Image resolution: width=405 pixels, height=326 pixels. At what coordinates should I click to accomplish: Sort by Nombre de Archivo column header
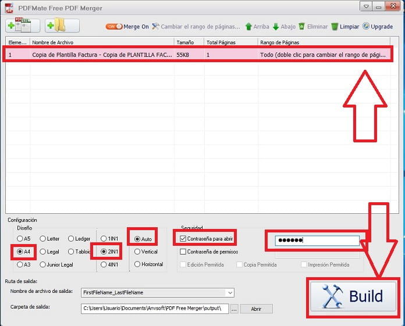(x=102, y=42)
